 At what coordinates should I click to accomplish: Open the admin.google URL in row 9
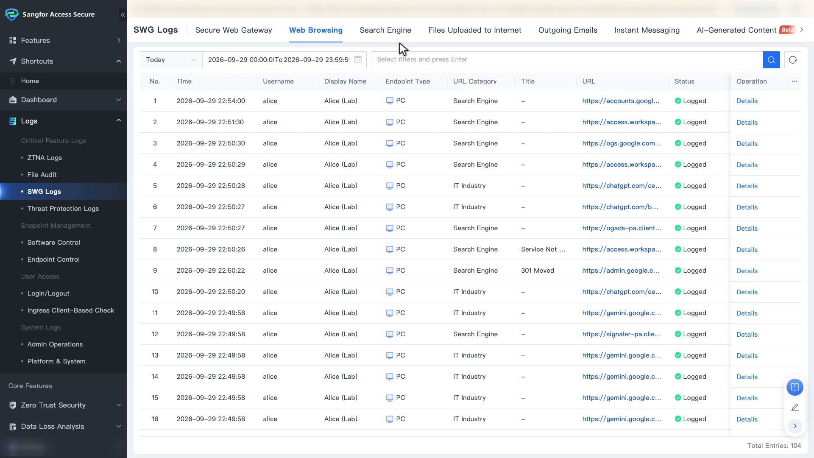621,271
